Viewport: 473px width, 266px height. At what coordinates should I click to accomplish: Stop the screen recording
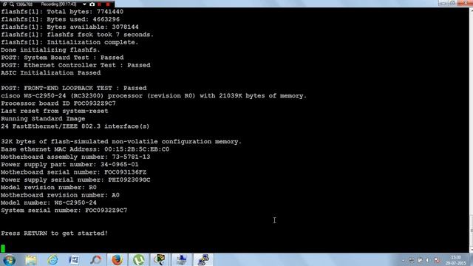[108, 4]
